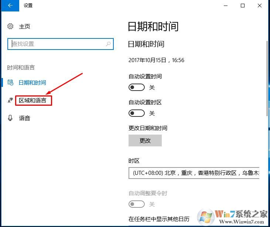Focus the 查找设置 search box
The image size is (270, 227).
click(61, 44)
